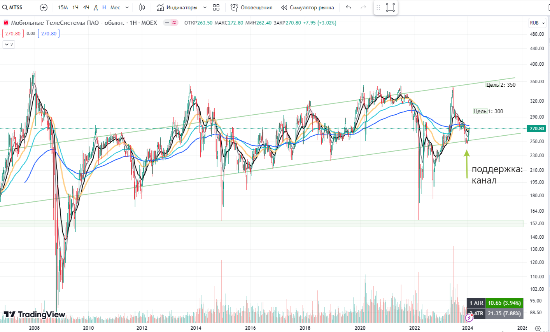The width and height of the screenshot is (550, 332).
Task: Open the Индикаторы indicators dialog
Action: point(177,7)
